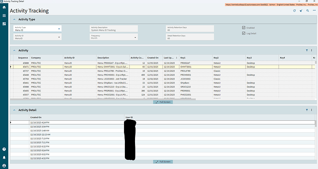The width and height of the screenshot is (318, 169).
Task: Click the filter icon on the Activity panel
Action: [x=307, y=51]
